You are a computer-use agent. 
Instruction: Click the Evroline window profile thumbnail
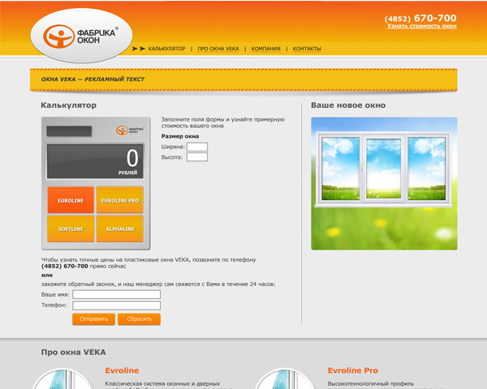pos(62,378)
